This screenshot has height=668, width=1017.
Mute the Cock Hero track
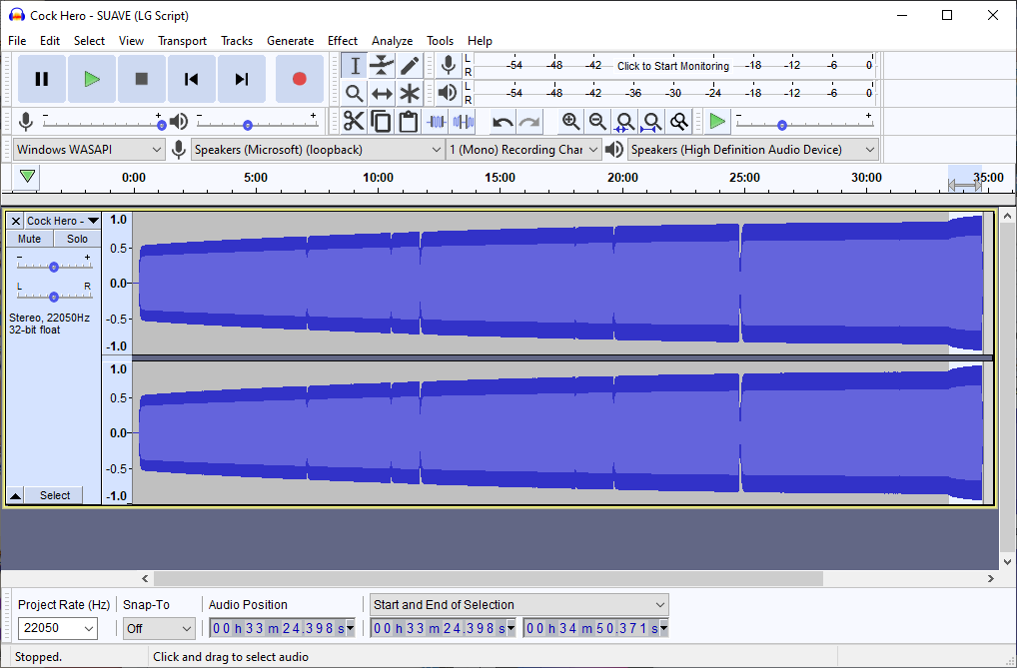click(x=29, y=239)
